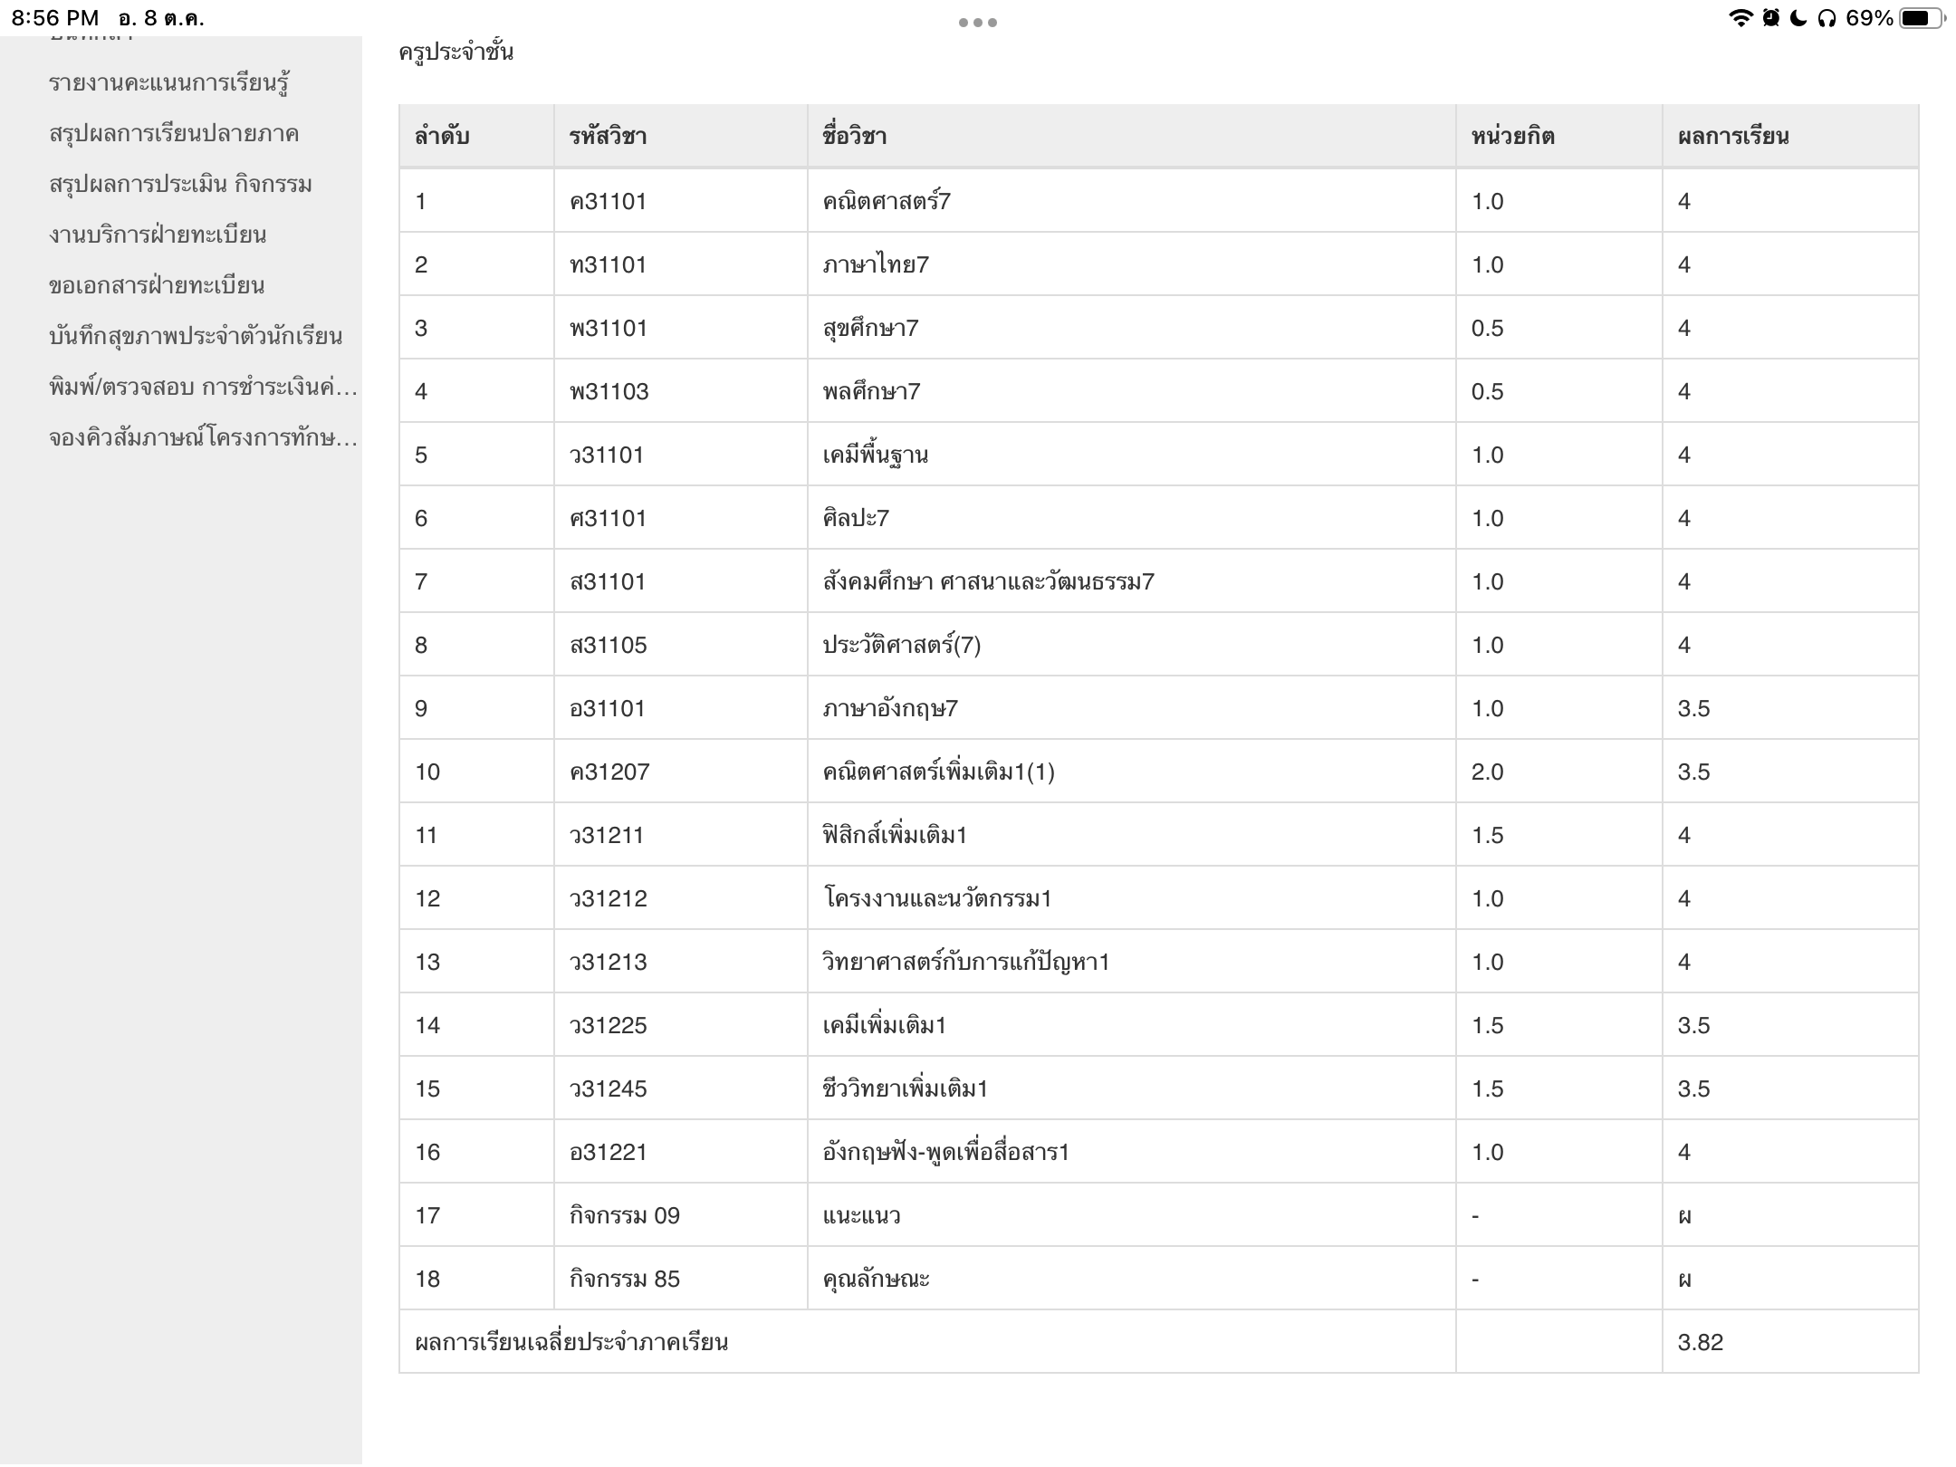
Task: Select course code พ31103
Action: click(609, 391)
